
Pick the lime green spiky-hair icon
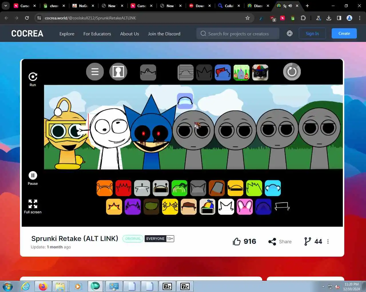click(254, 188)
